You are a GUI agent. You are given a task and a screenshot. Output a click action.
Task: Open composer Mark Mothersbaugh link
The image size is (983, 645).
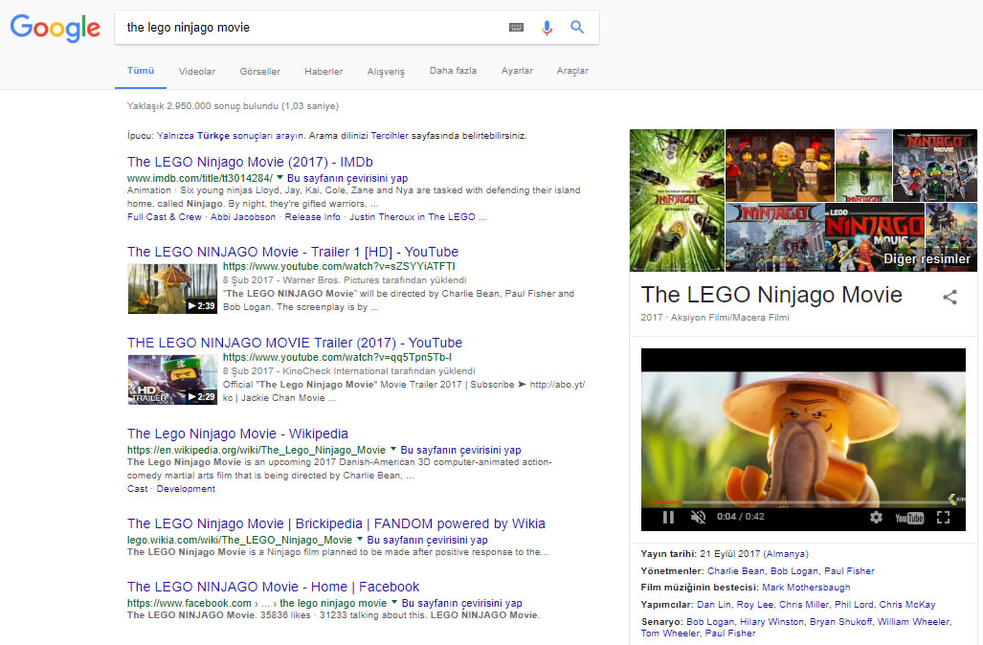point(806,588)
